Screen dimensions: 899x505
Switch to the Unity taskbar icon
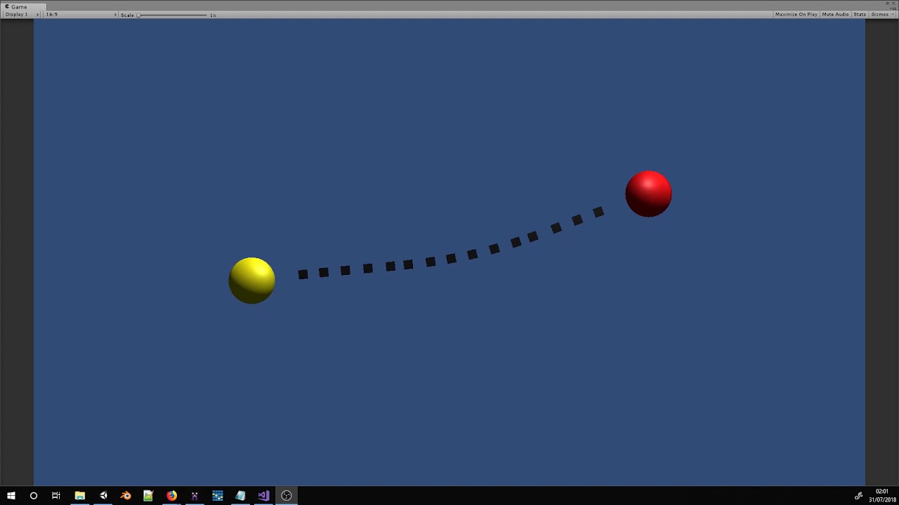click(103, 496)
